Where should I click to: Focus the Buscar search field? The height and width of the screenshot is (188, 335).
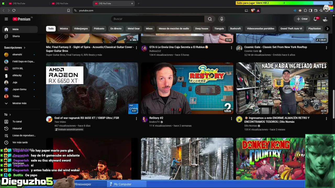158,19
